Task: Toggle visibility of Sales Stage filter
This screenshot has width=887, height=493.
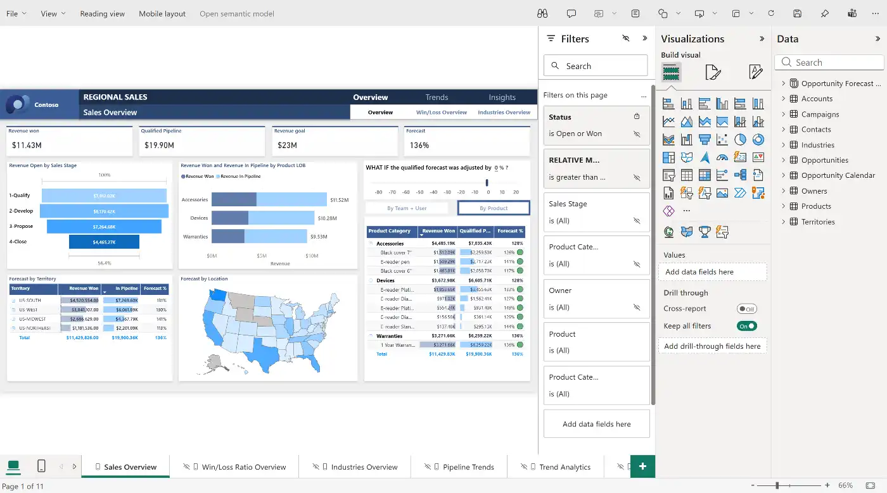Action: point(637,221)
